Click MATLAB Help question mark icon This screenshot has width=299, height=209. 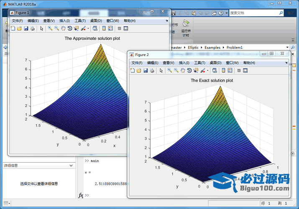[x=221, y=13]
